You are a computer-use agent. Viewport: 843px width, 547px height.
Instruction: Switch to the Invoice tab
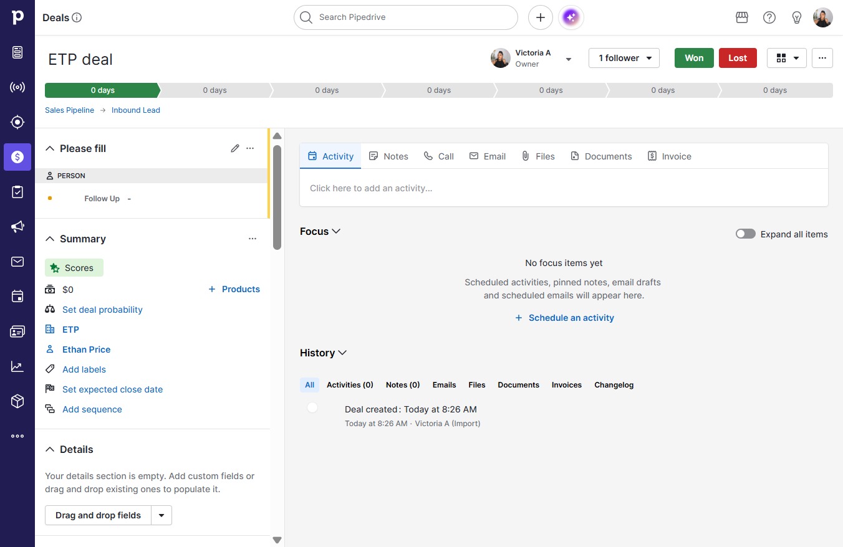(670, 156)
